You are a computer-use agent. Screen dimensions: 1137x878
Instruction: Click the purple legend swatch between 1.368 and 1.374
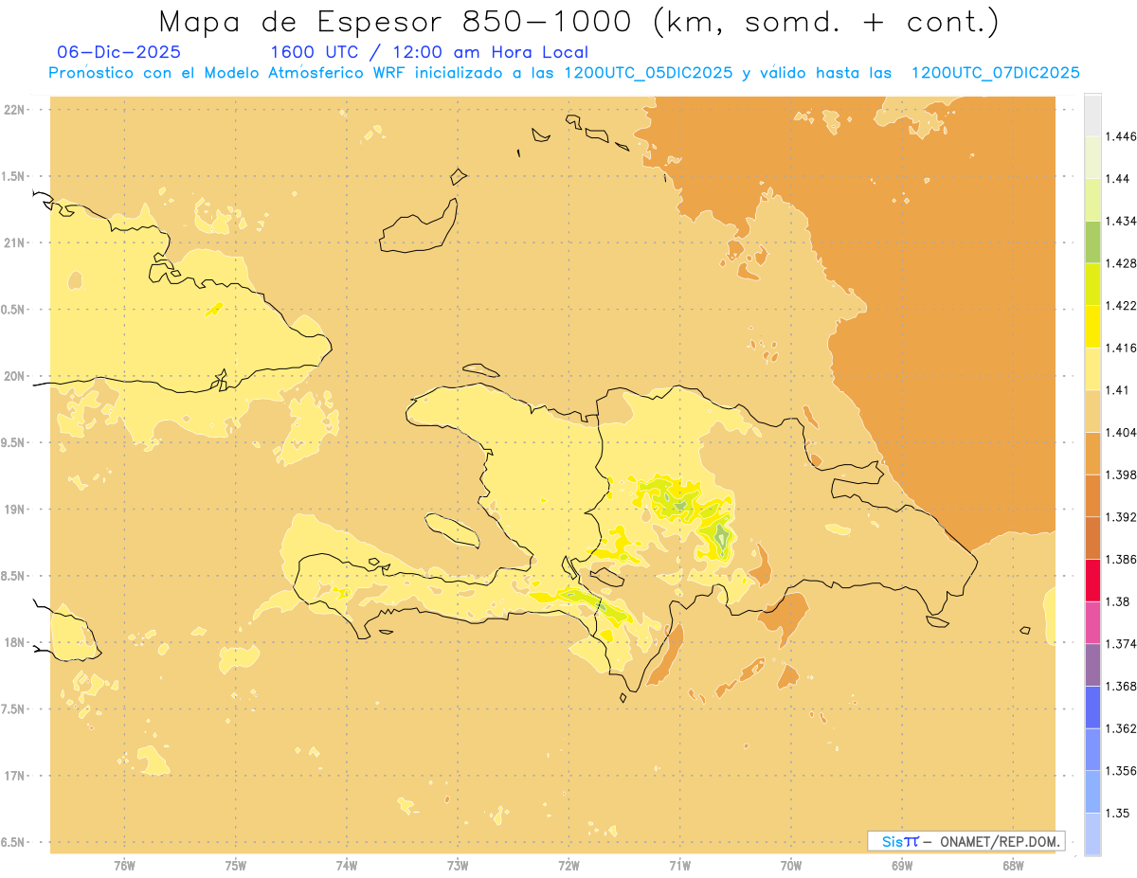[x=1092, y=665]
